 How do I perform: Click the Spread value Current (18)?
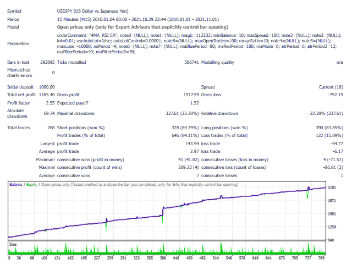click(331, 87)
